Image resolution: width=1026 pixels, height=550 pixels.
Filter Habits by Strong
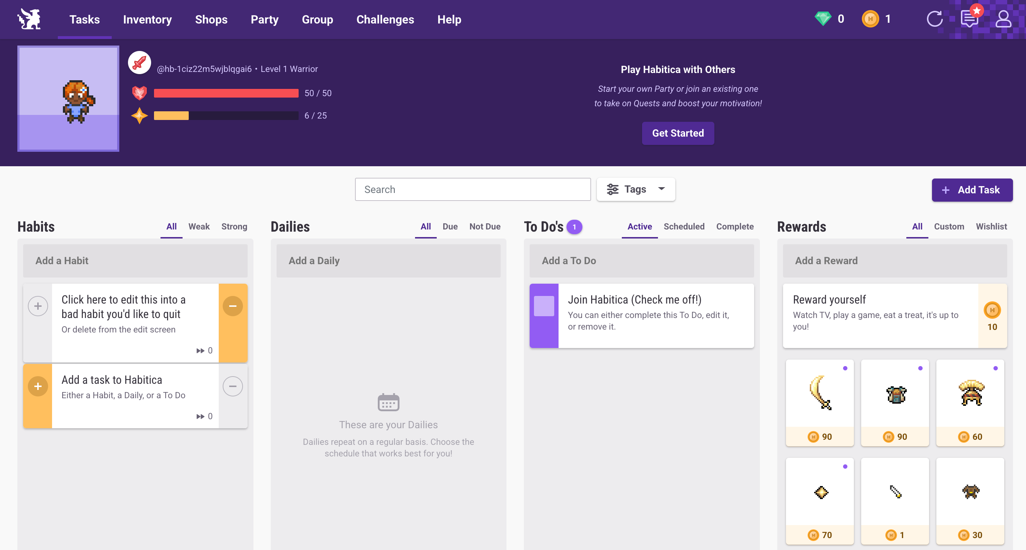coord(234,226)
